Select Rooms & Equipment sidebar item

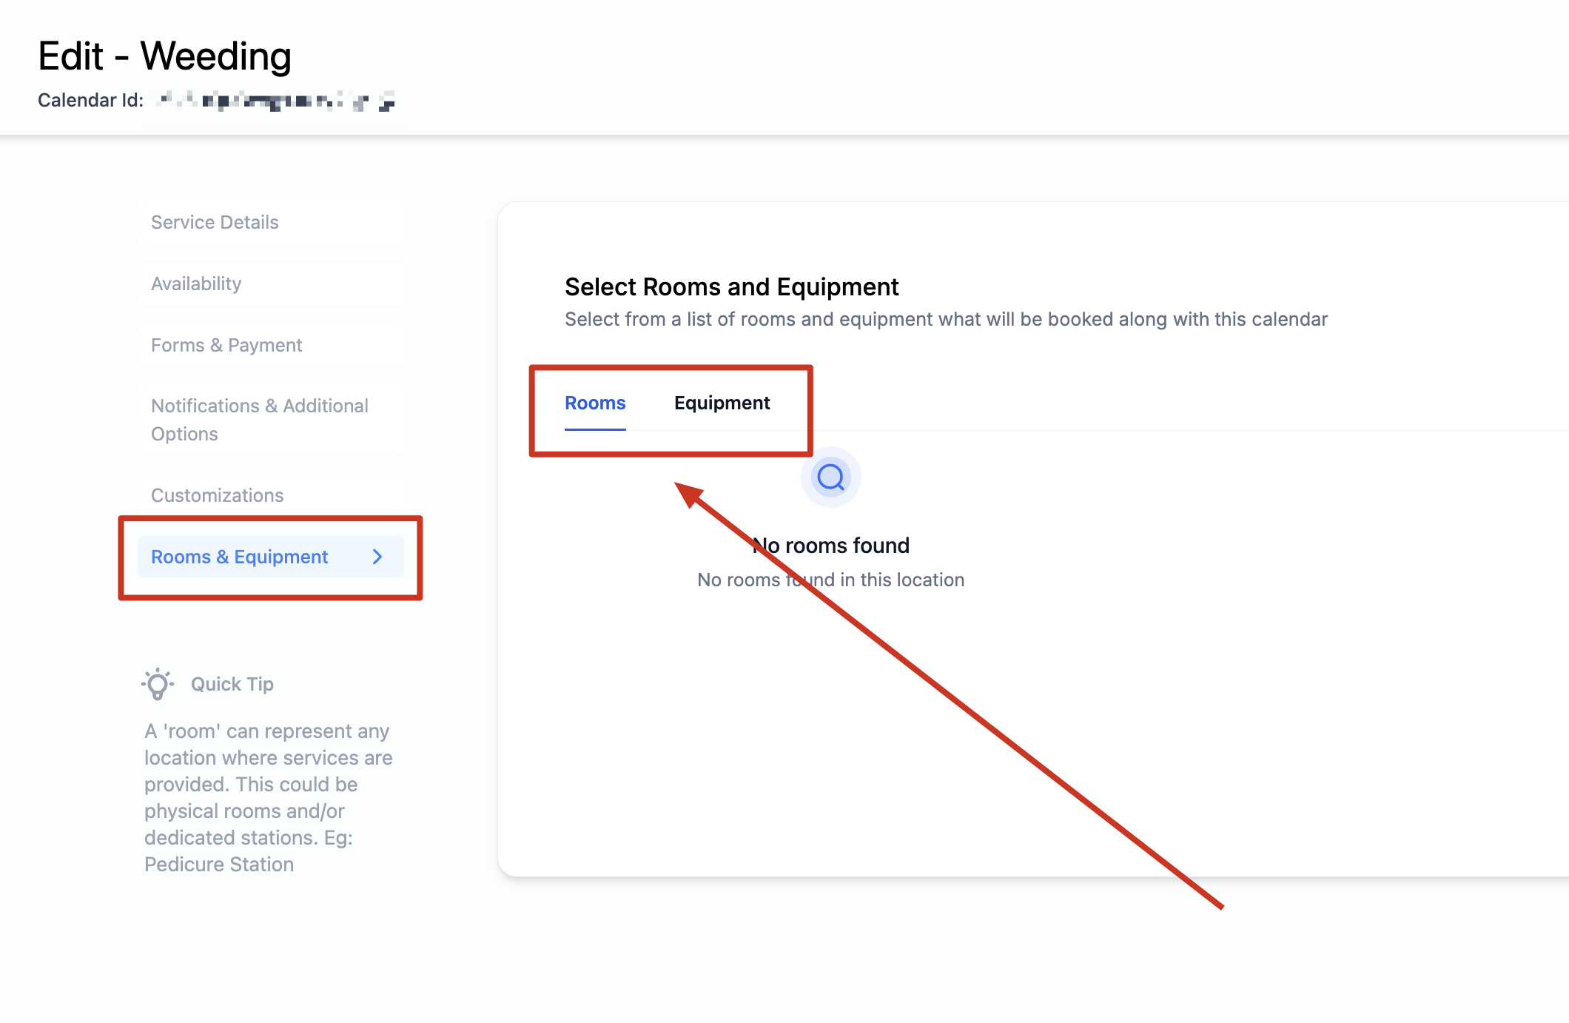pos(240,557)
